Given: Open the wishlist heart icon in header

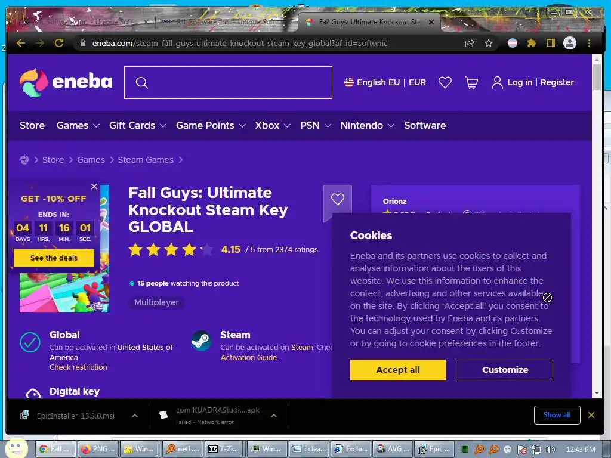Looking at the screenshot, I should (445, 82).
